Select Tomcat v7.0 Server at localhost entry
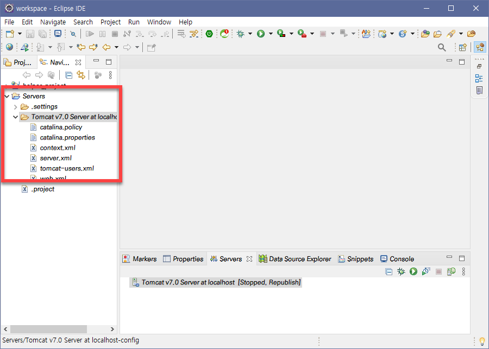 (x=216, y=282)
